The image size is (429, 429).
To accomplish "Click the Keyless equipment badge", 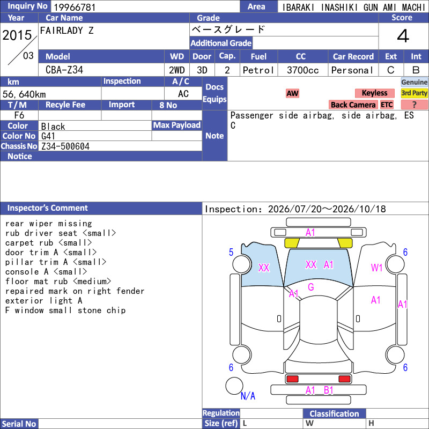I will pyautogui.click(x=374, y=93).
